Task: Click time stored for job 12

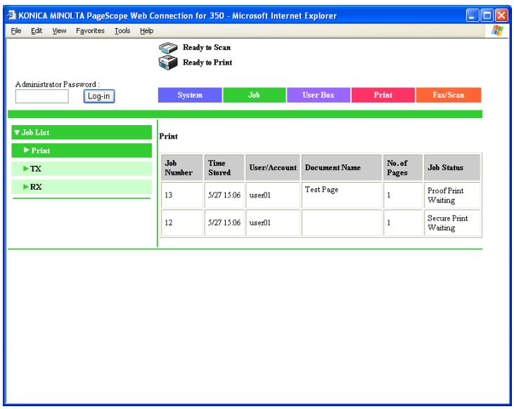Action: [x=224, y=223]
